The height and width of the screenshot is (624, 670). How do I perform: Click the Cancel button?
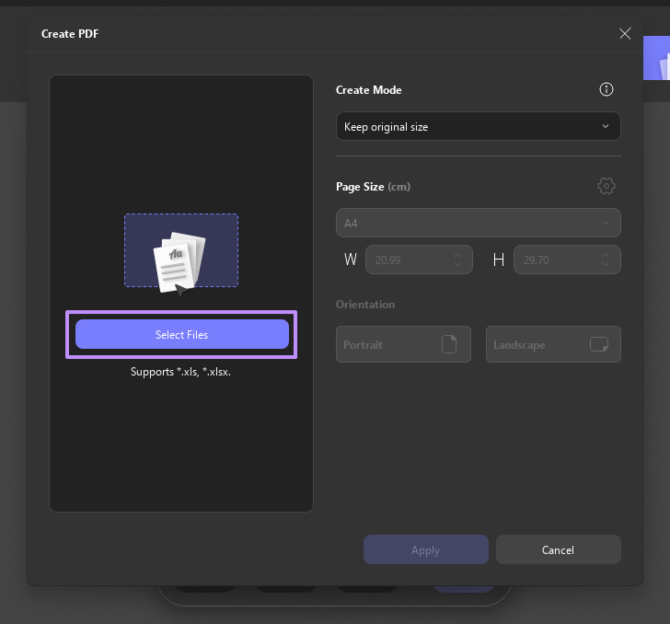tap(558, 549)
